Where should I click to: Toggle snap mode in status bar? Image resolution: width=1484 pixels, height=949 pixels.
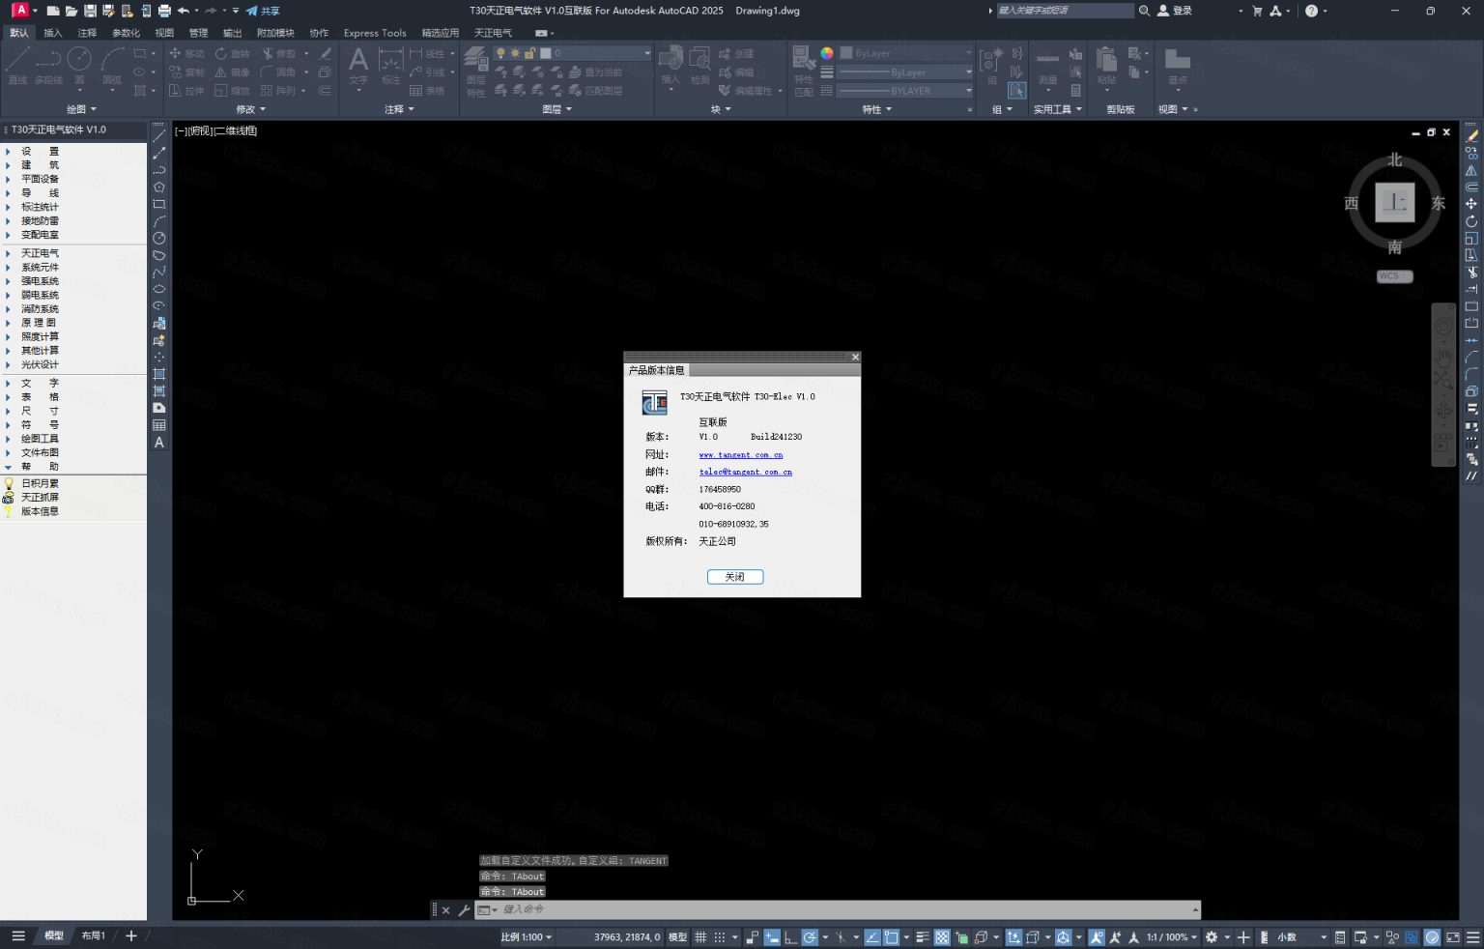(720, 937)
